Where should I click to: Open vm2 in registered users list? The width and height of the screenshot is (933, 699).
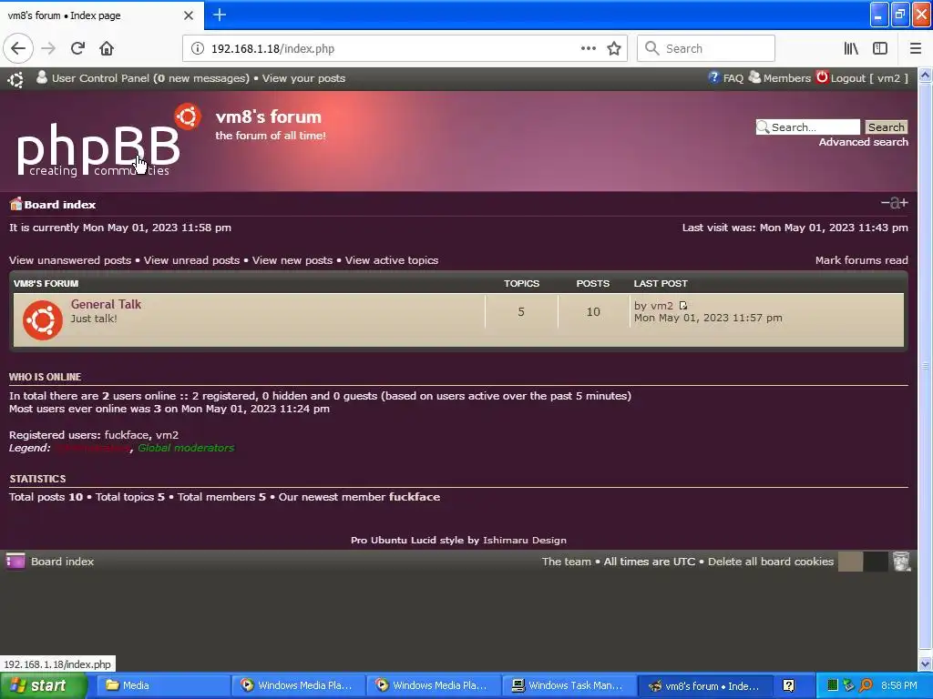(x=168, y=435)
